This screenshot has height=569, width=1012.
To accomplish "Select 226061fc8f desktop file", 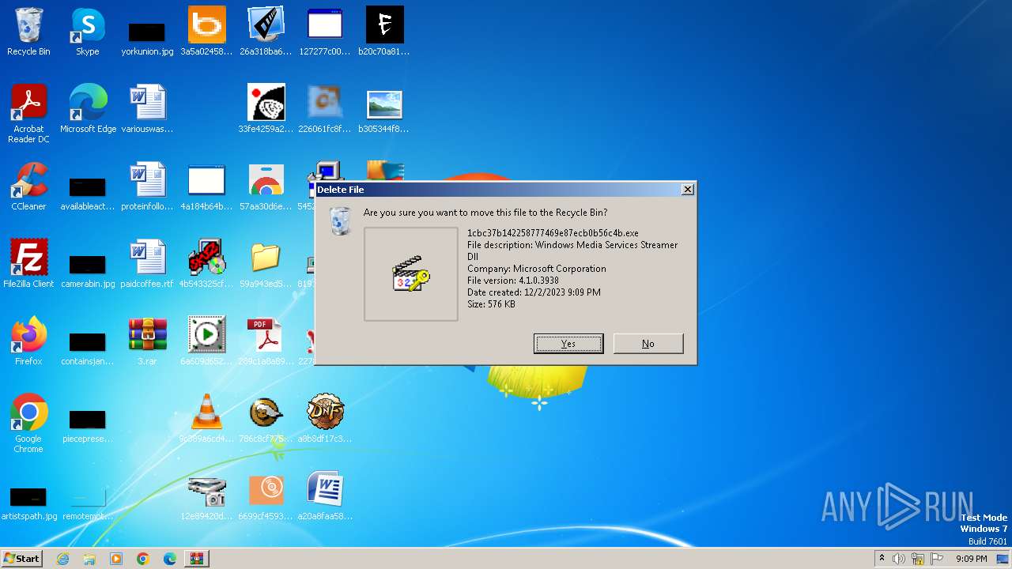I will pos(325,109).
